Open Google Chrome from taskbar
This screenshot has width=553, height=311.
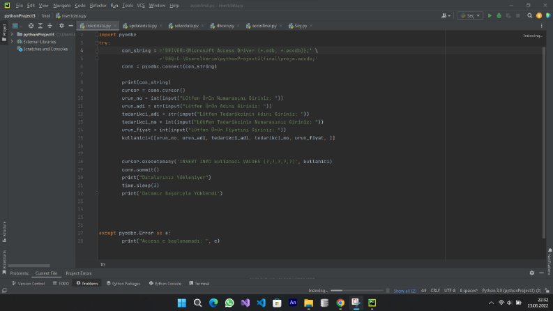point(340,303)
